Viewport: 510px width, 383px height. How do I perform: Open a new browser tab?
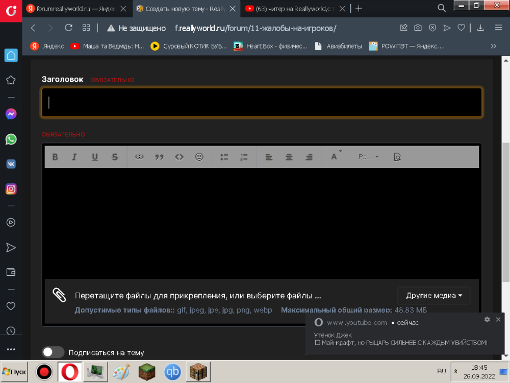359,9
